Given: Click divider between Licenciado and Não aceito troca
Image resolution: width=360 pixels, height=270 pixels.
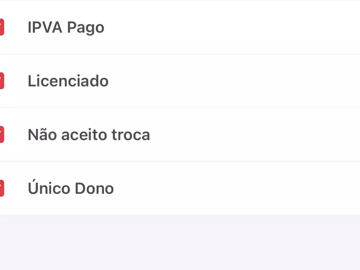Looking at the screenshot, I should point(180,108).
